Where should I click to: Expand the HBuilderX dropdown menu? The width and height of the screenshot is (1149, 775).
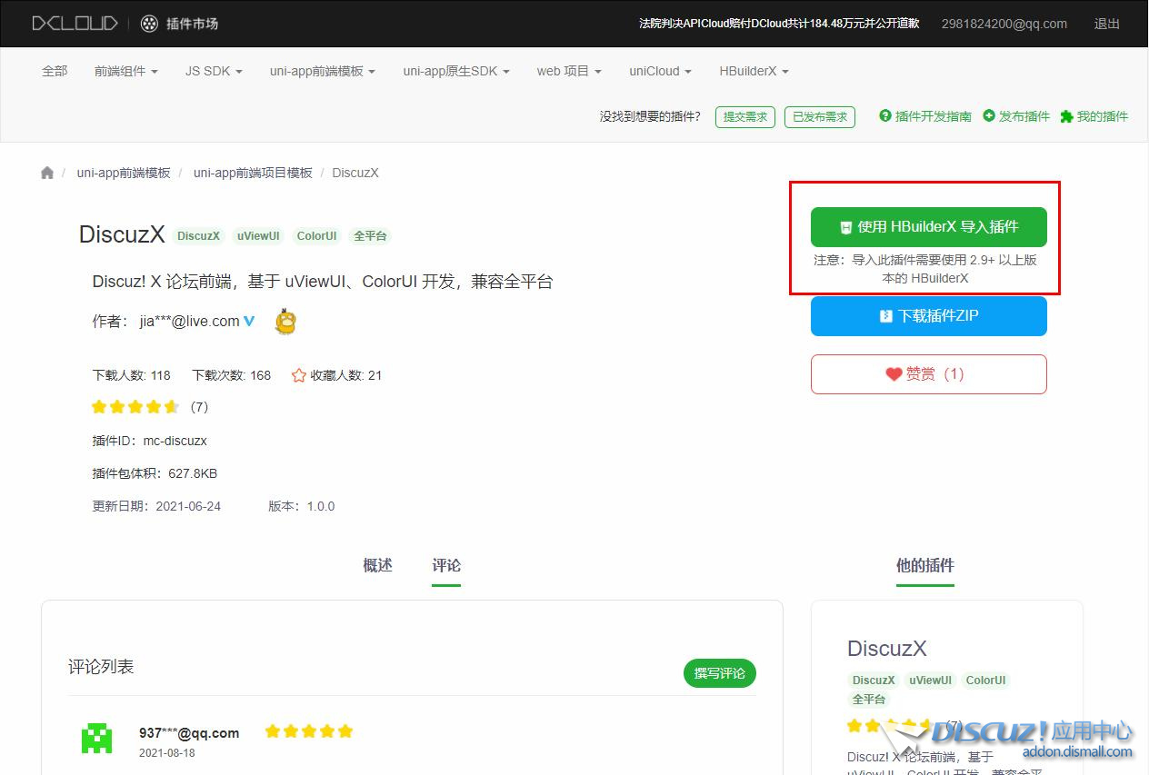click(754, 71)
